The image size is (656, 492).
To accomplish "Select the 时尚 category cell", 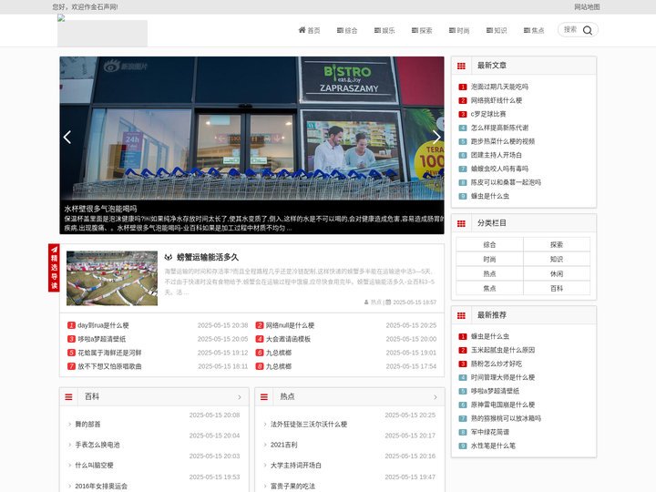I will (489, 260).
